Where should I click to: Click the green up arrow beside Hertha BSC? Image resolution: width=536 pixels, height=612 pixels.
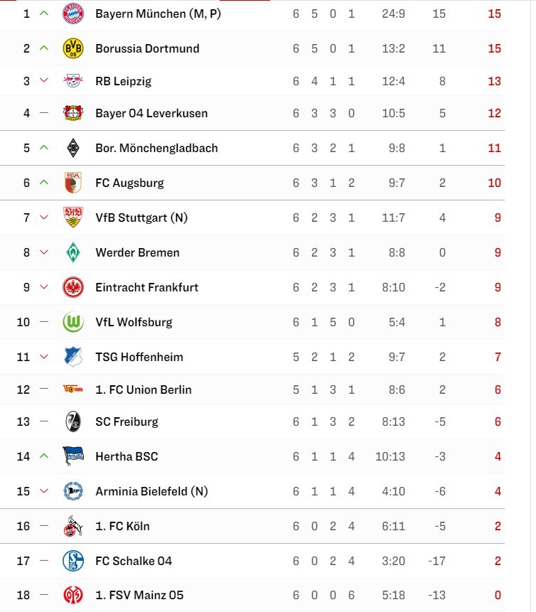tap(44, 456)
